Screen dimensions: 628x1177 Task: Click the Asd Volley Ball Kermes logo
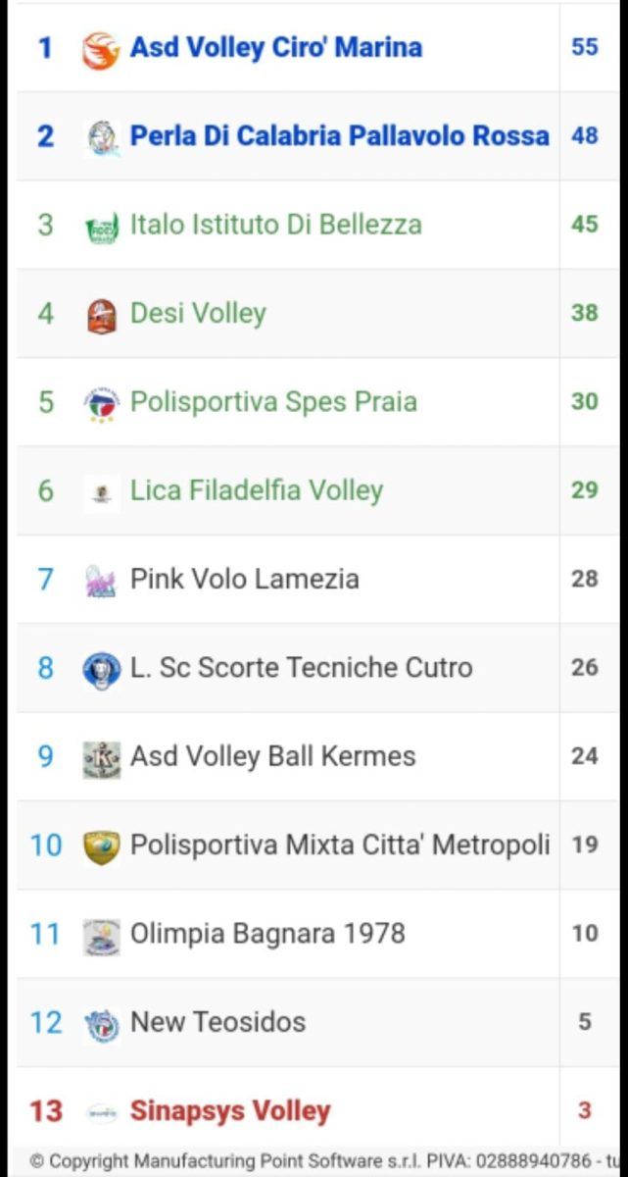[x=101, y=757]
